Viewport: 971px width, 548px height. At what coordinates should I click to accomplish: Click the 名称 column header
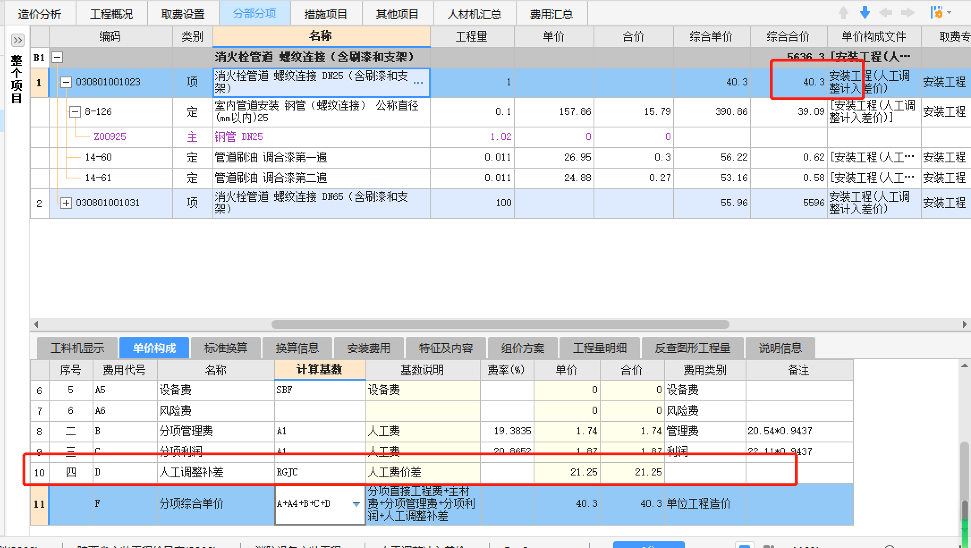321,36
